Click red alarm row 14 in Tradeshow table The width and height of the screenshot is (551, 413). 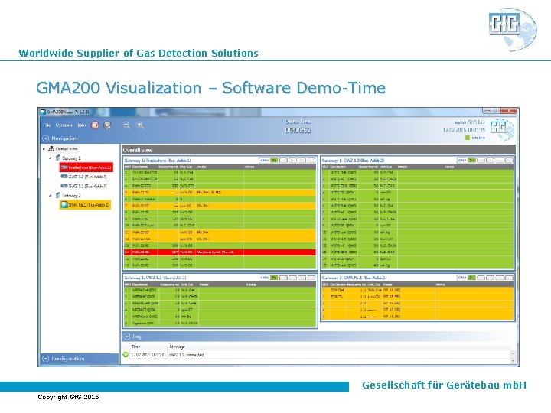click(220, 252)
